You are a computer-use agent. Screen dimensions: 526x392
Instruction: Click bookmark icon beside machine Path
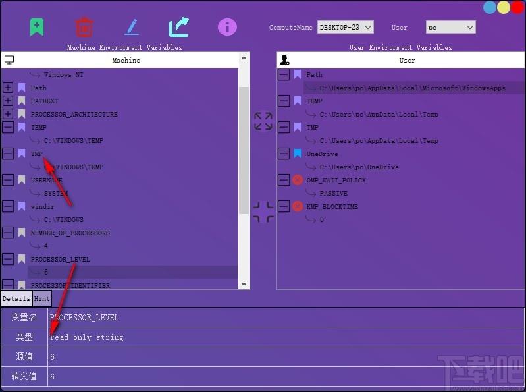point(22,88)
